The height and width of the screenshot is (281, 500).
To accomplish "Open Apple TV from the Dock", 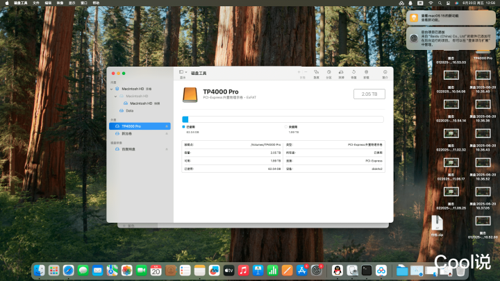I will 228,271.
